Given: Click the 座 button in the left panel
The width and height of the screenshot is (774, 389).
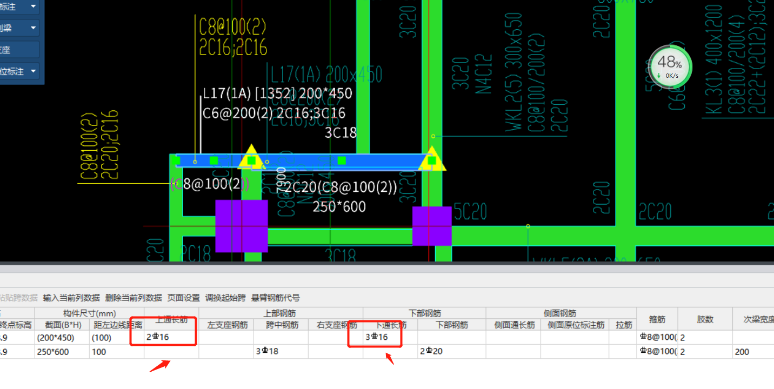Looking at the screenshot, I should coord(19,50).
